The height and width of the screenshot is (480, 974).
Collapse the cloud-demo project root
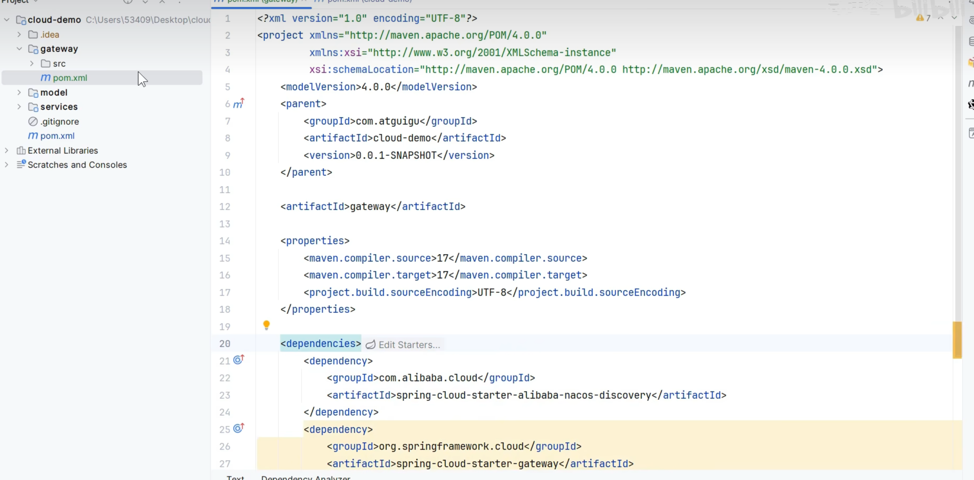(x=6, y=20)
